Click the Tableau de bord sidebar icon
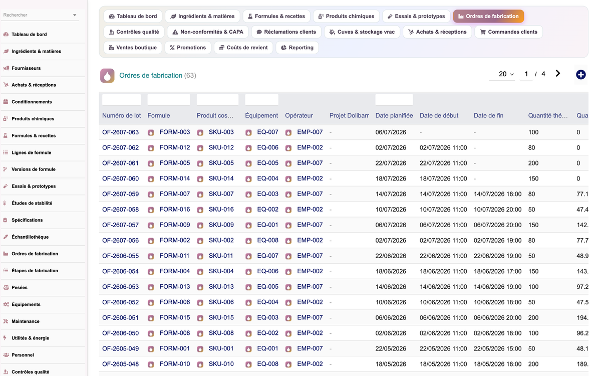This screenshot has height=376, width=601. [x=6, y=35]
